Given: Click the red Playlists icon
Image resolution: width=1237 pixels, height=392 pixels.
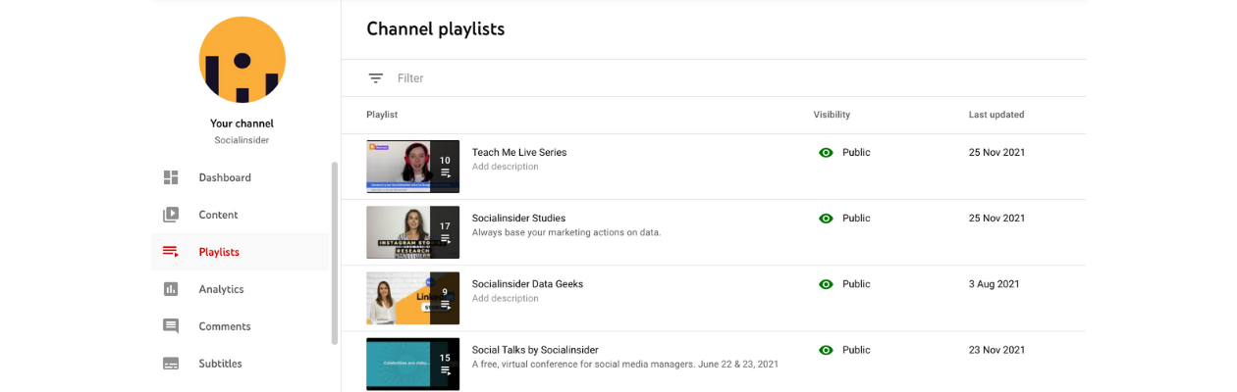Looking at the screenshot, I should tap(171, 252).
